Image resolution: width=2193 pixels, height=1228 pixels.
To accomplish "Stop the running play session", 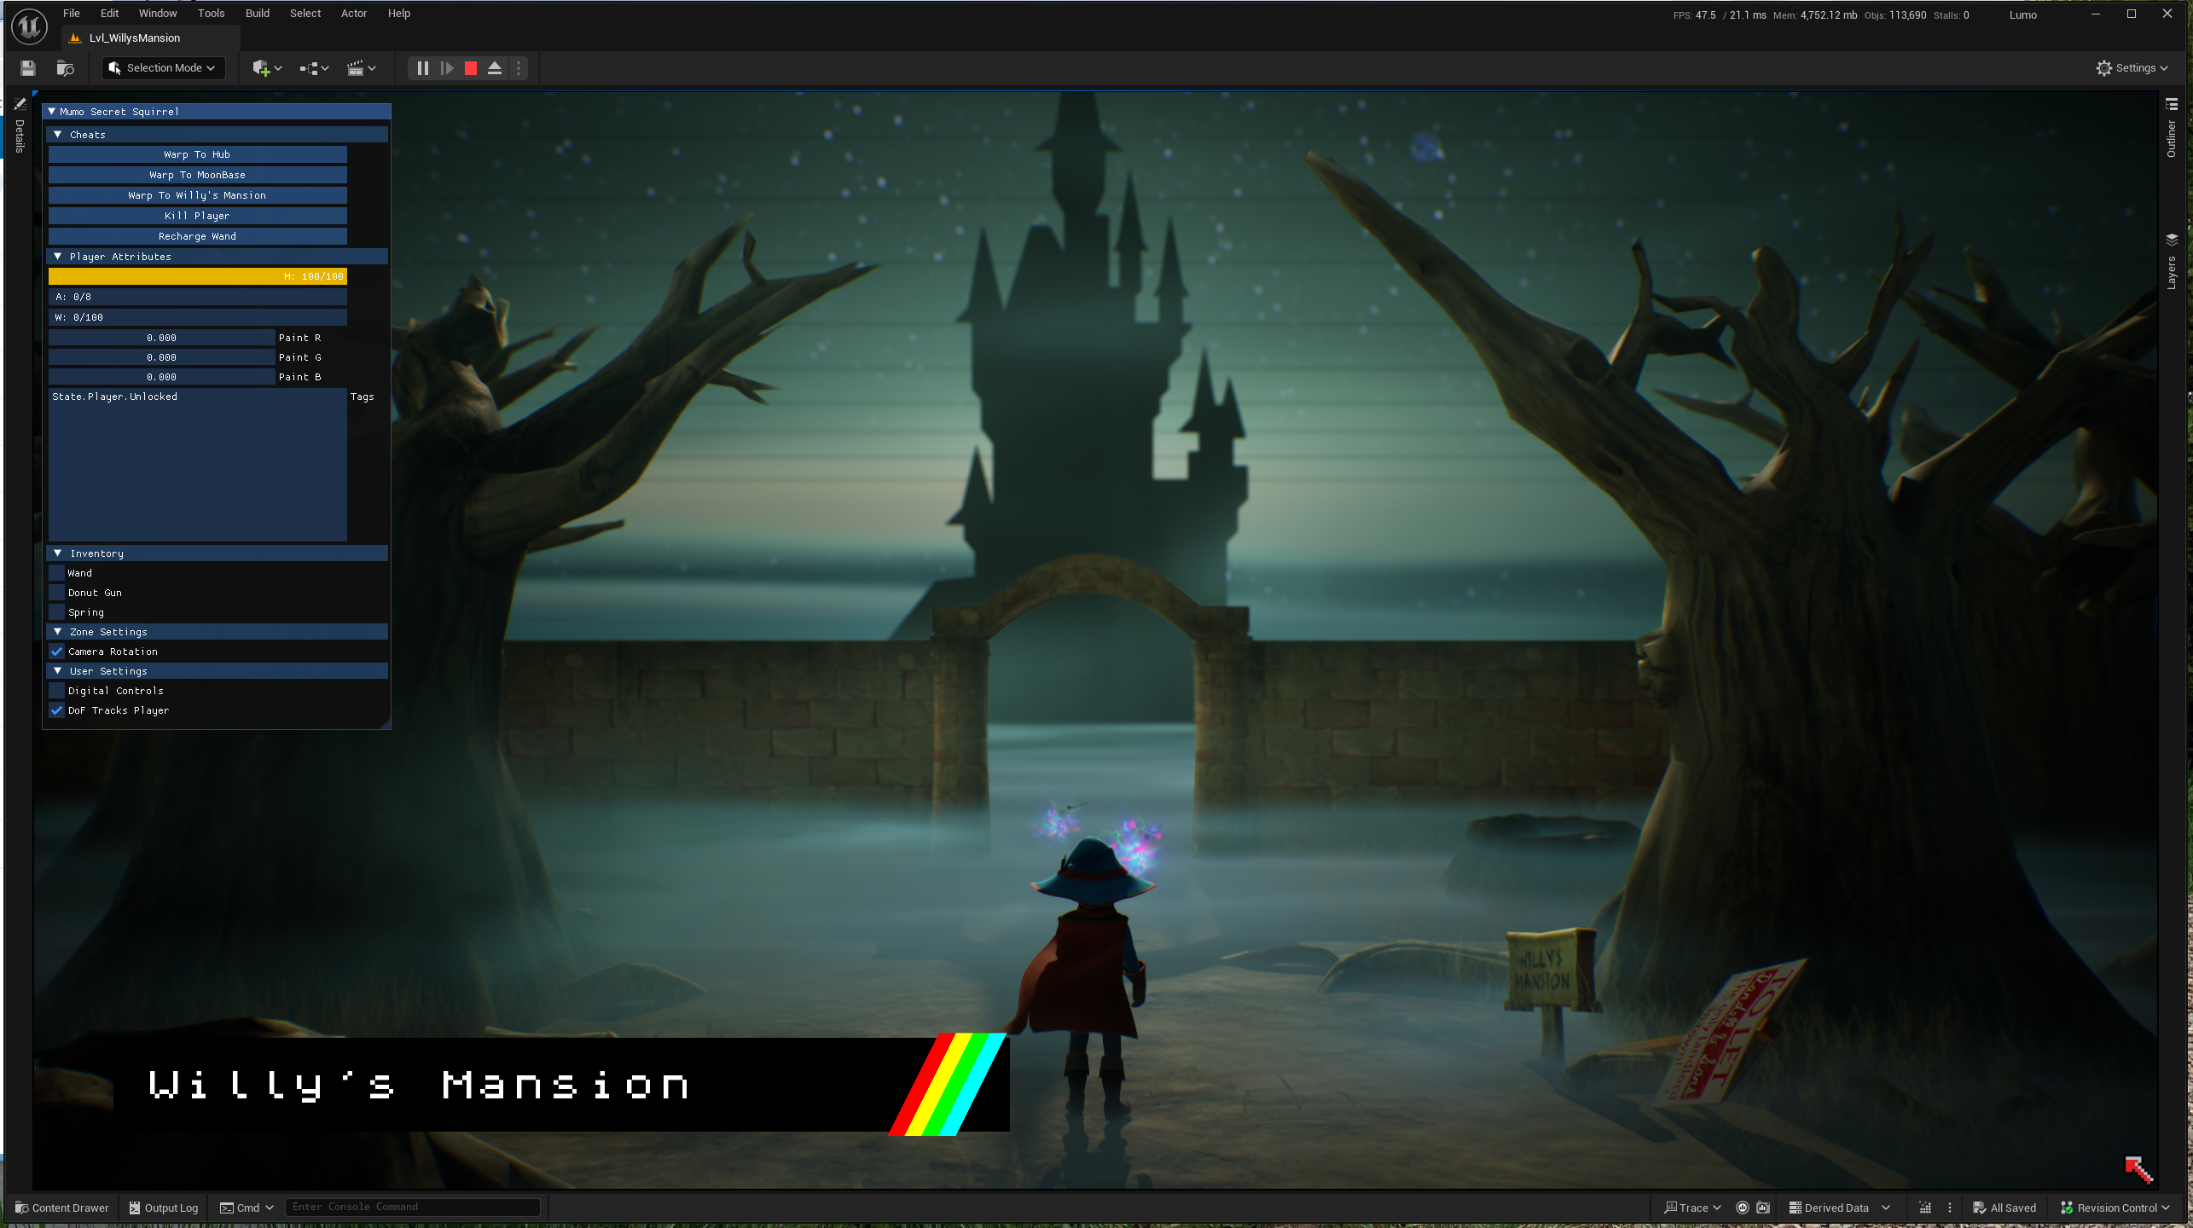I will (471, 68).
